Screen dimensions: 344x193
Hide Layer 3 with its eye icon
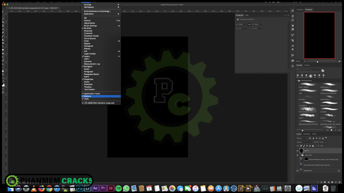pyautogui.click(x=298, y=151)
